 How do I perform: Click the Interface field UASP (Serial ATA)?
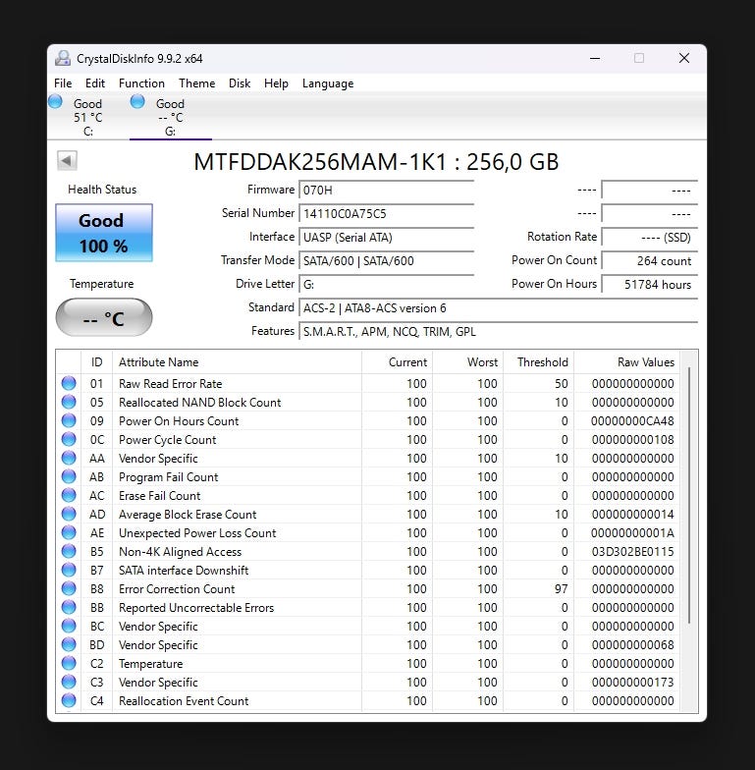387,238
